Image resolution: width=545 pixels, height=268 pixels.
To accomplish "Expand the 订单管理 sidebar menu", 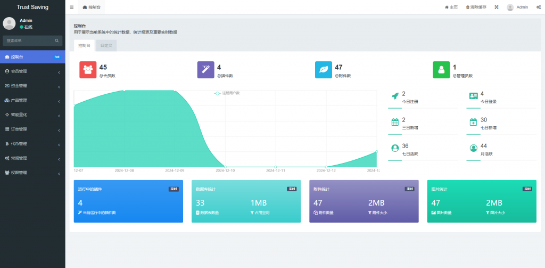I will point(32,129).
